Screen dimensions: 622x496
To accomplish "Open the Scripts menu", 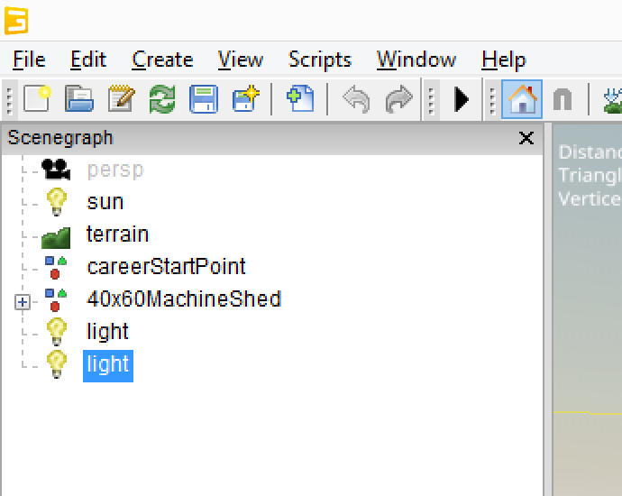I will (319, 60).
